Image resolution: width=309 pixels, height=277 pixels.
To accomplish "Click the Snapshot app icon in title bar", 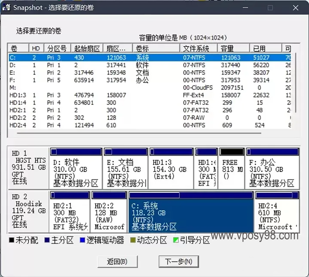I will tap(6, 7).
